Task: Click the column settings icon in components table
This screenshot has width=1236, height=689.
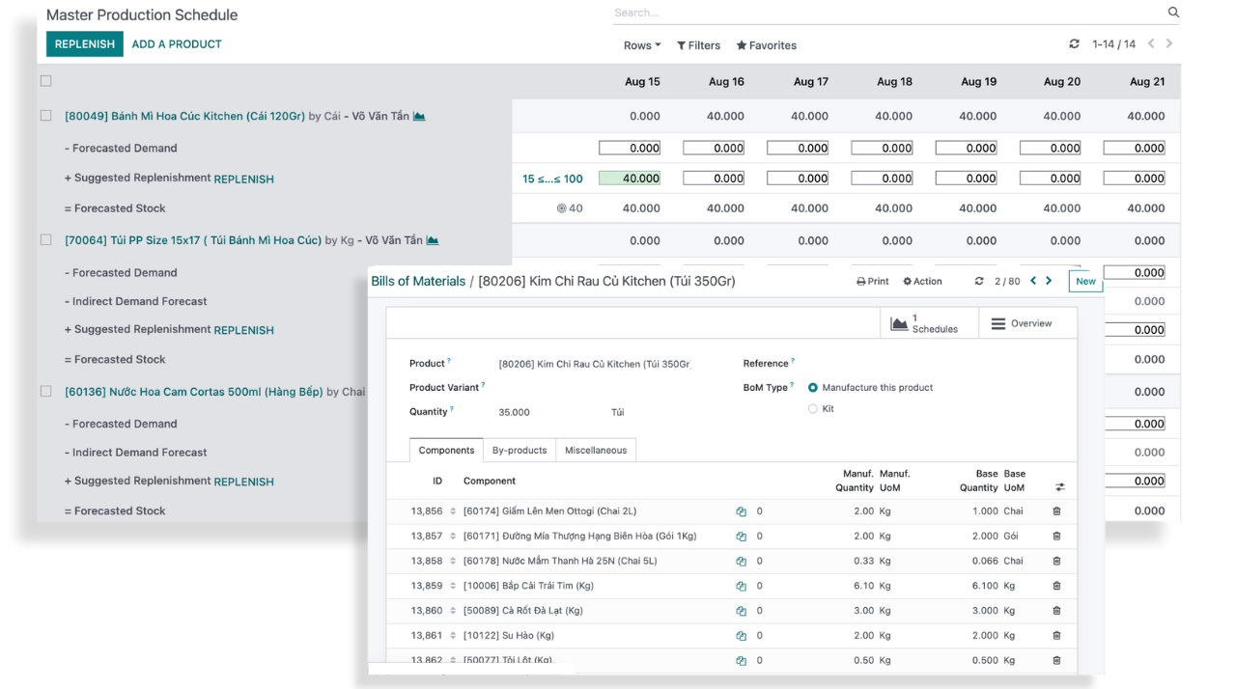Action: point(1060,487)
